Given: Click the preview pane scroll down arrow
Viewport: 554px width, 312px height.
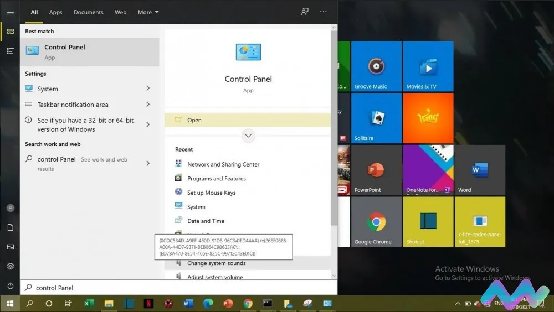Looking at the screenshot, I should [x=334, y=275].
